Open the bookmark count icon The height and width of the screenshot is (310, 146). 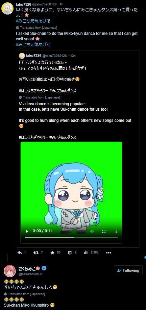click(70, 252)
